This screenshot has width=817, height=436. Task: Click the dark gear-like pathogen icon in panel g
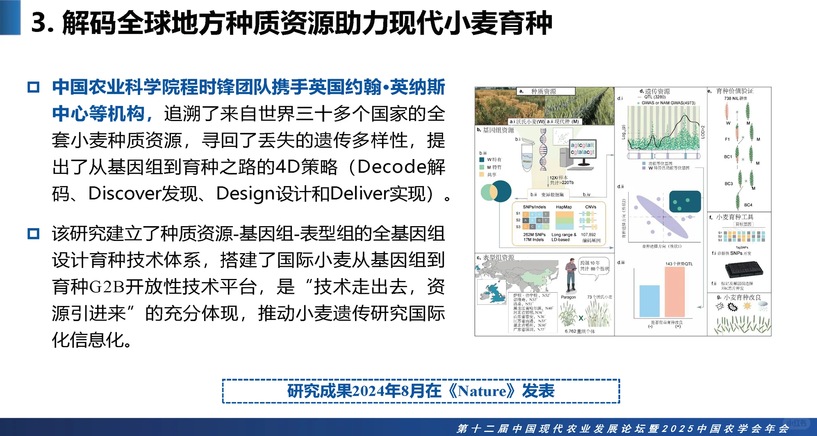[x=733, y=307]
